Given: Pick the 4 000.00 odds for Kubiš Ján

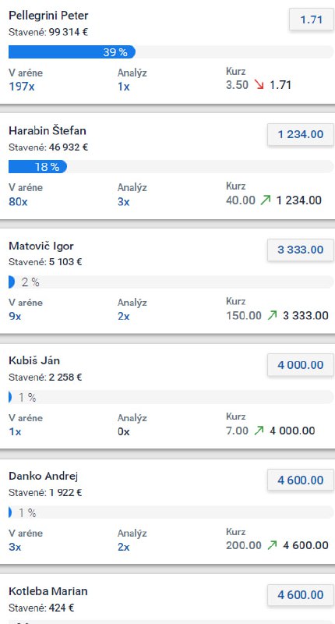Looking at the screenshot, I should [301, 365].
